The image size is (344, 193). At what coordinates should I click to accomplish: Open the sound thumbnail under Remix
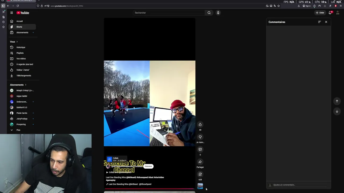pos(200,186)
